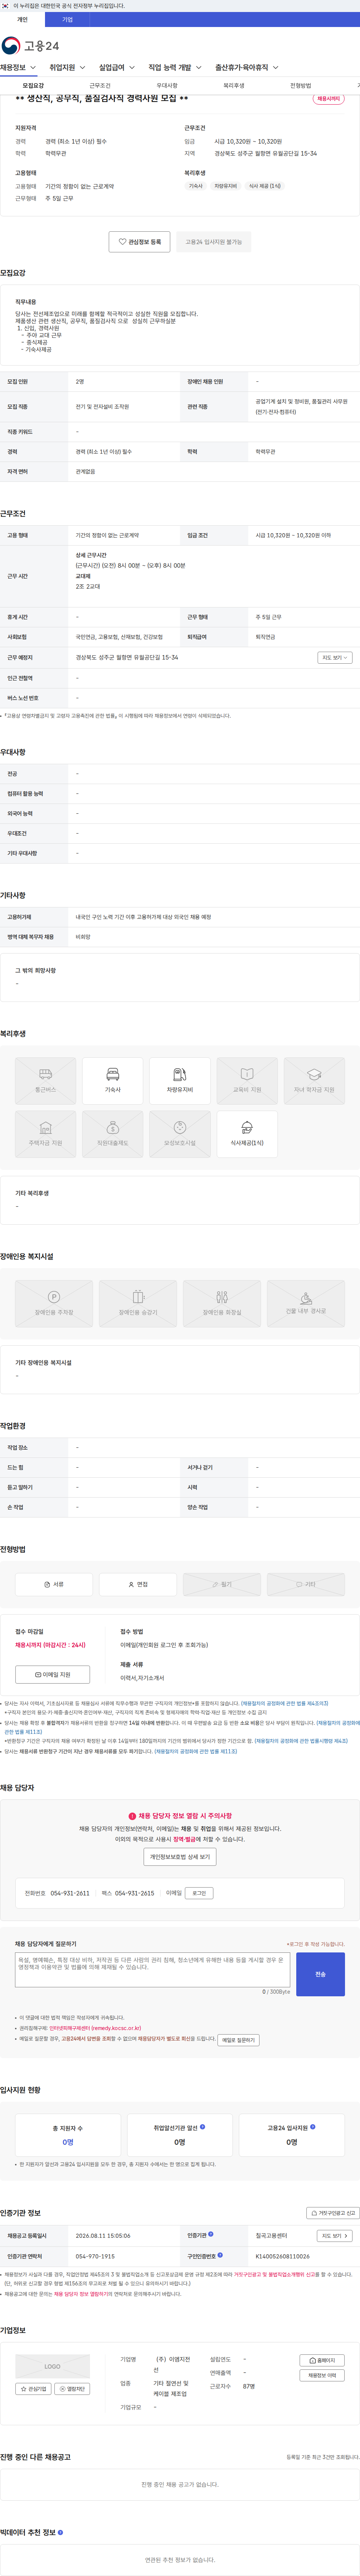Expand the 직업 능력 개발 menu
Screen dimensions: 360x2576
[175, 68]
